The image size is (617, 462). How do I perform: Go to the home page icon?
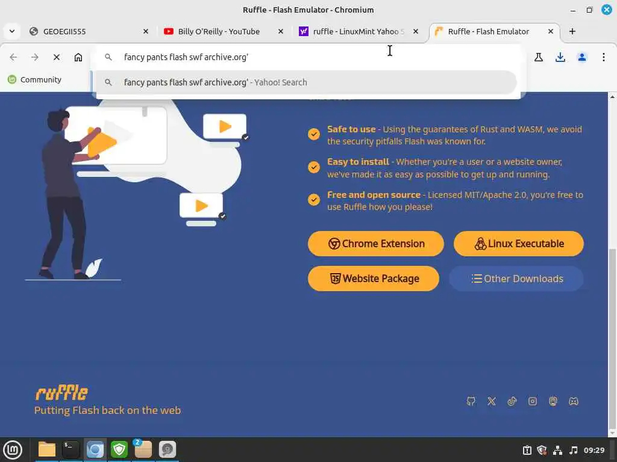click(78, 57)
